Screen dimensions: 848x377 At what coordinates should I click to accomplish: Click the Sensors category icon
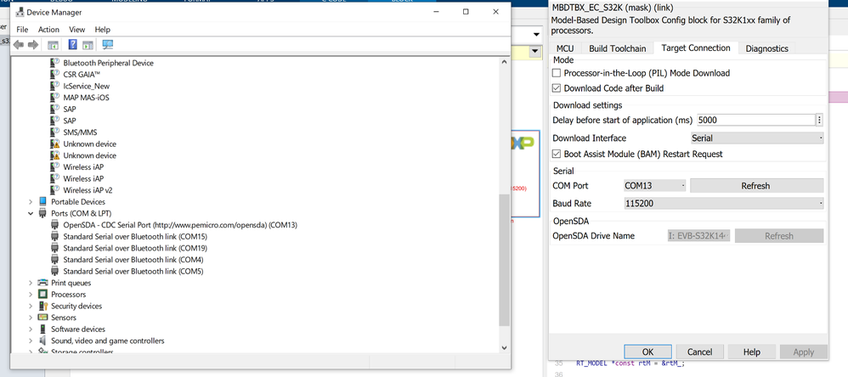pos(42,318)
